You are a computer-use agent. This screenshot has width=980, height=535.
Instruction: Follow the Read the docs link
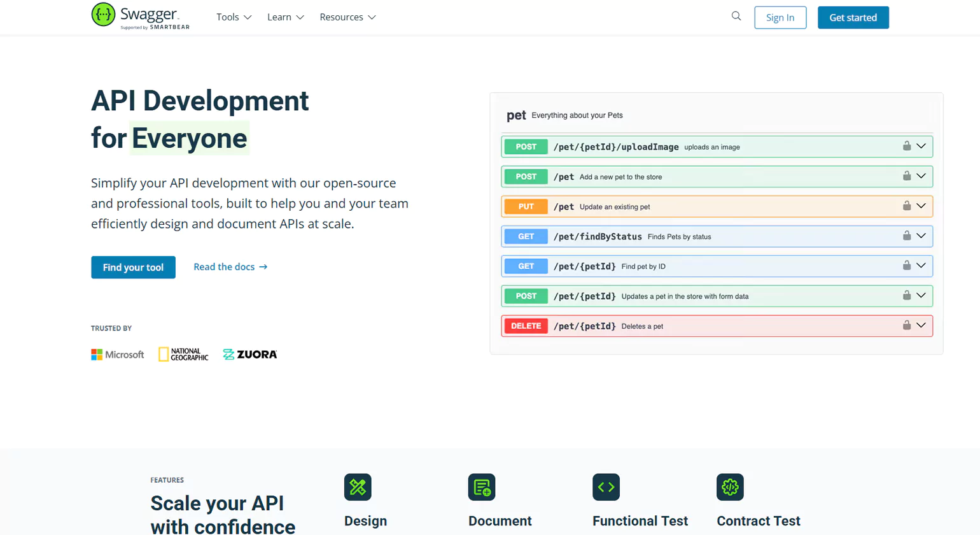coord(230,267)
